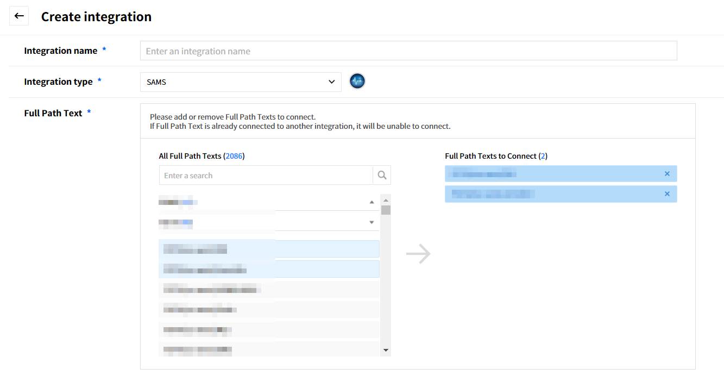Screen dimensions: 724x375
Task: Click the scrollbar up arrow in list
Action: (x=386, y=199)
